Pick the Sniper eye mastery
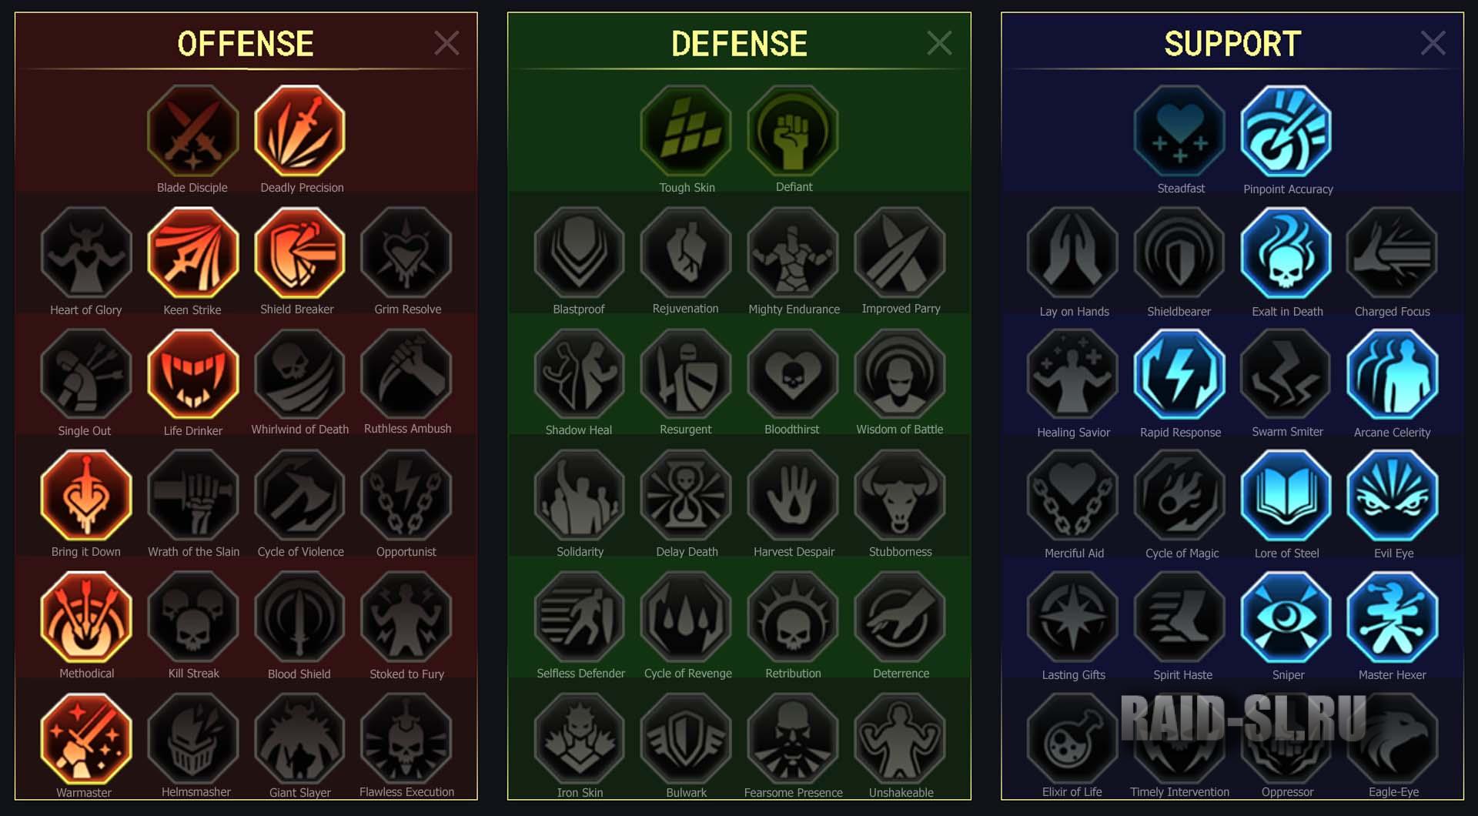 tap(1286, 617)
